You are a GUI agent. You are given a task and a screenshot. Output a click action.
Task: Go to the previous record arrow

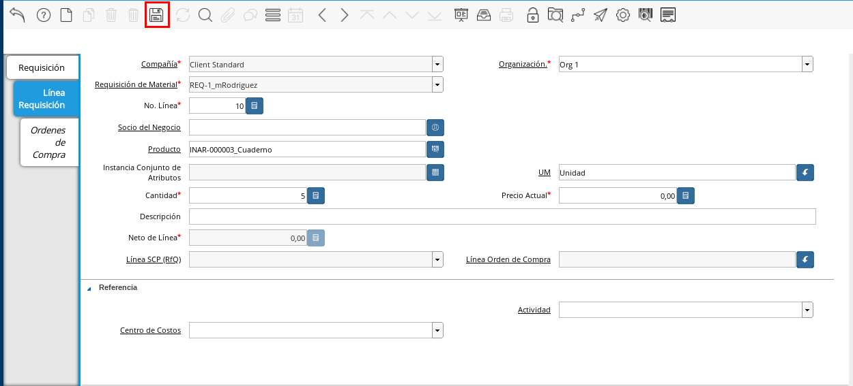pos(323,15)
